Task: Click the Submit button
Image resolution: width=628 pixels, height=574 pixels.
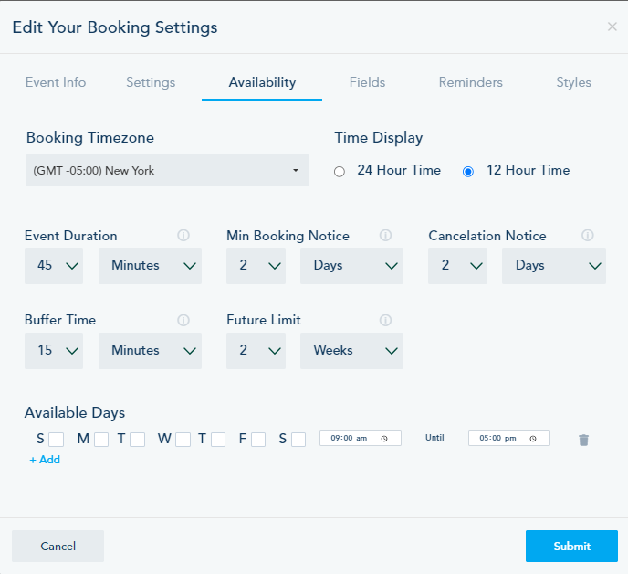Action: click(x=571, y=546)
